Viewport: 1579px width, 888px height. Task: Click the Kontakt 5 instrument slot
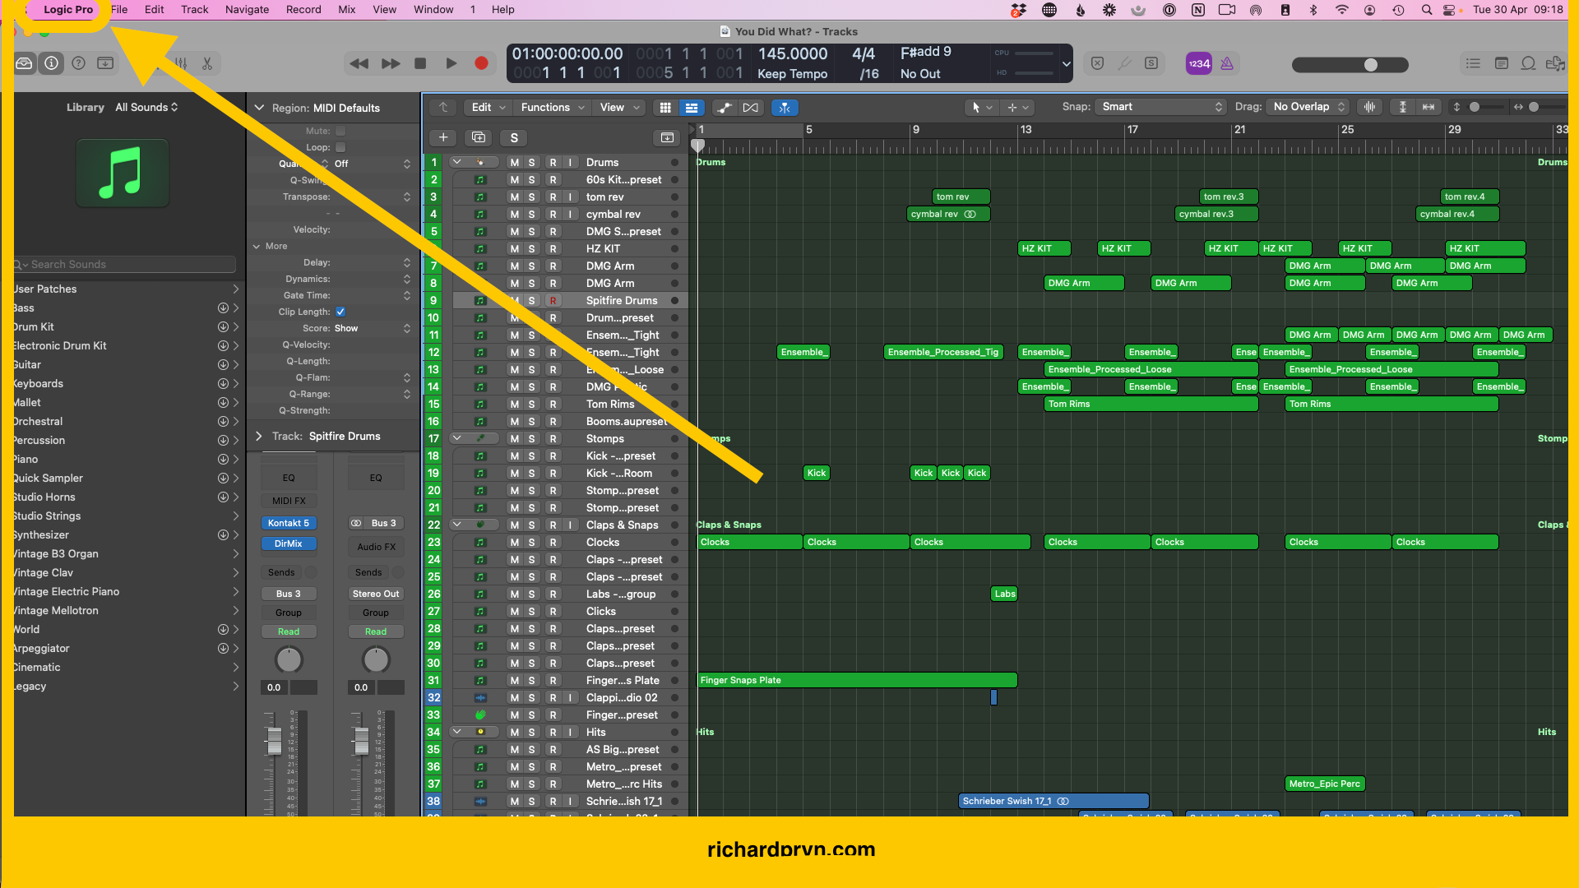tap(289, 523)
